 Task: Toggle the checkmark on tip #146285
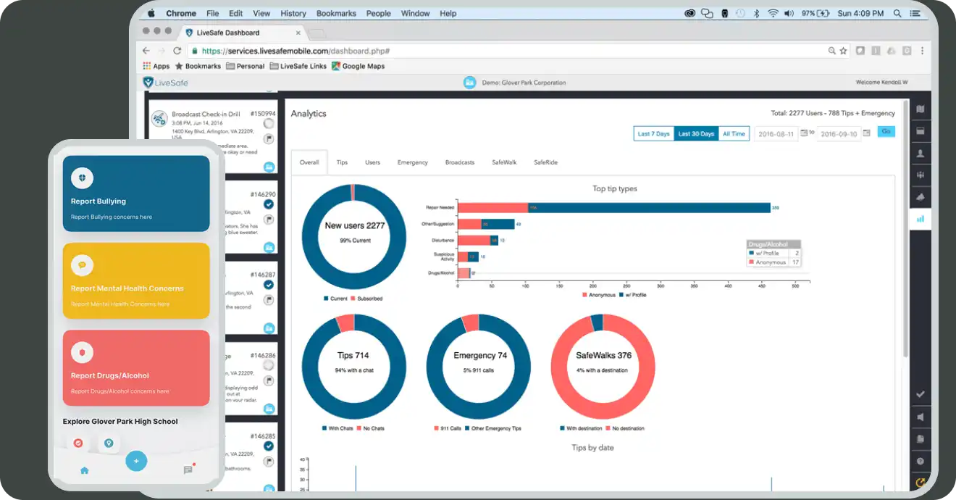point(269,446)
